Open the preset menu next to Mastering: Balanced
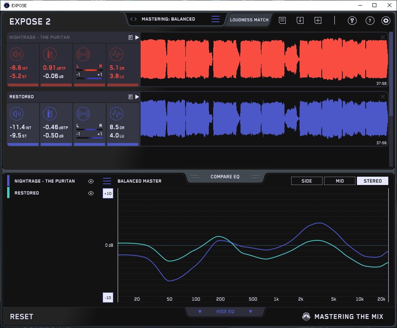397x328 pixels. click(216, 19)
